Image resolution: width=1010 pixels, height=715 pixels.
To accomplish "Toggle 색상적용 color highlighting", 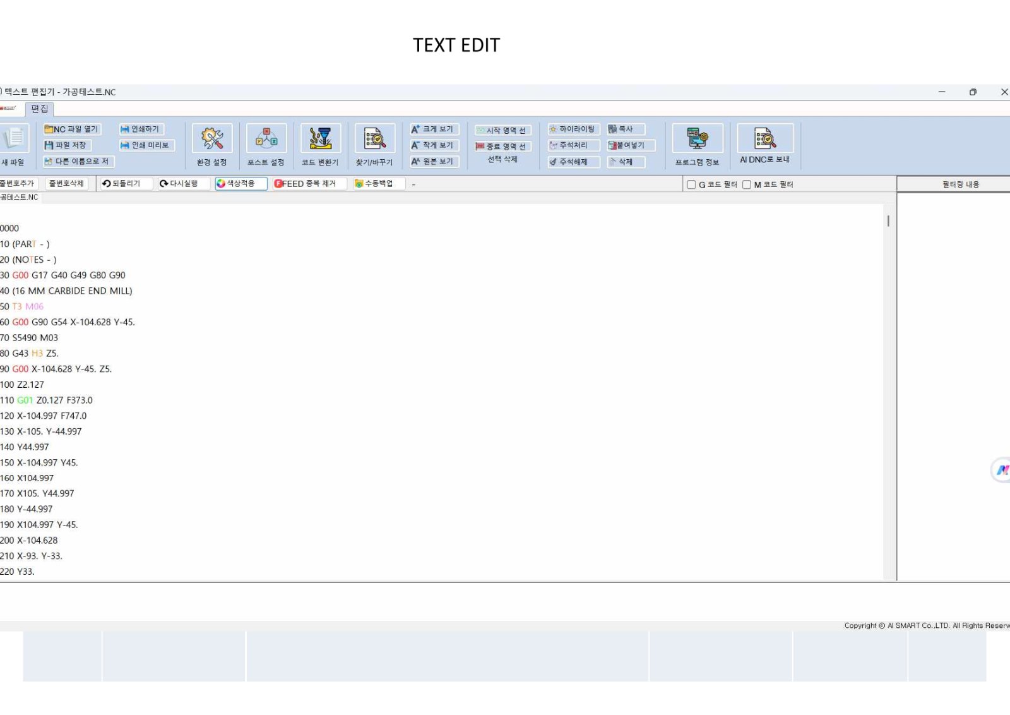I will 241,184.
